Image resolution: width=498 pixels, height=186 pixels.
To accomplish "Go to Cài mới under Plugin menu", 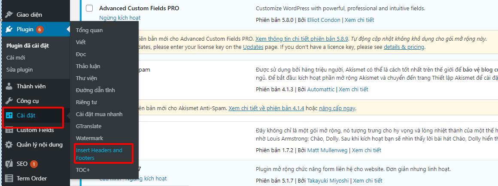I will point(16,57).
